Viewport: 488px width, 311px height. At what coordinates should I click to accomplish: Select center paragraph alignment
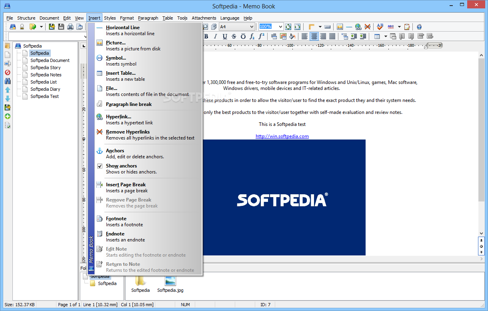[314, 36]
